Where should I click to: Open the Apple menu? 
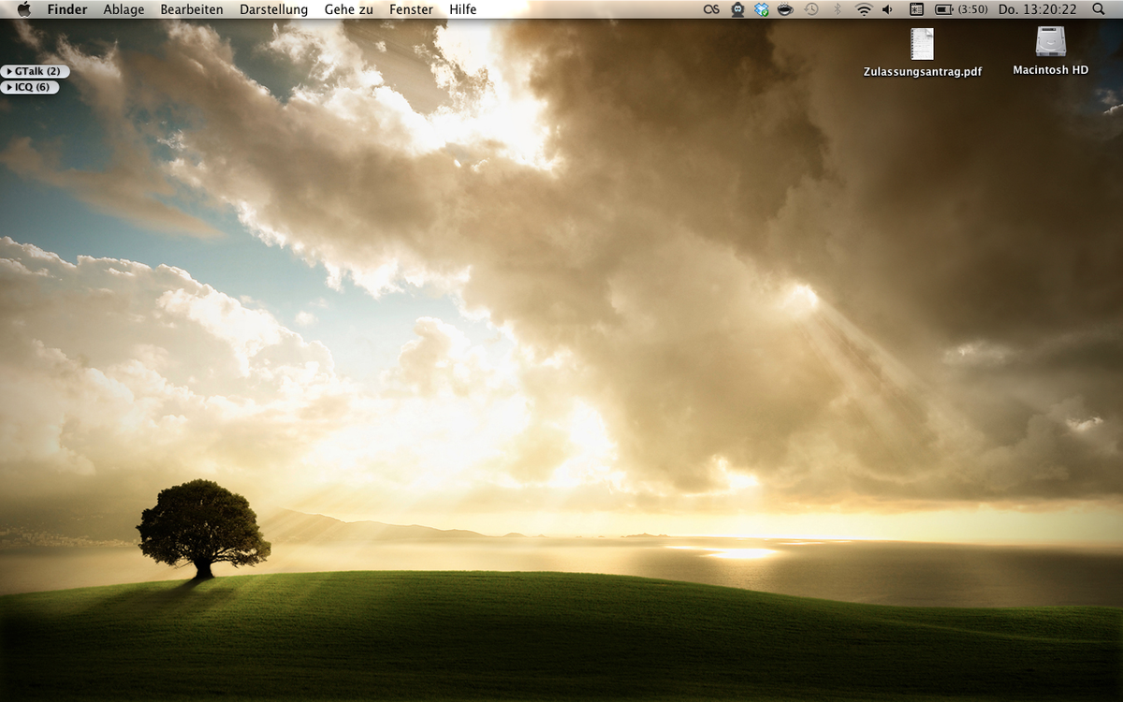click(24, 9)
